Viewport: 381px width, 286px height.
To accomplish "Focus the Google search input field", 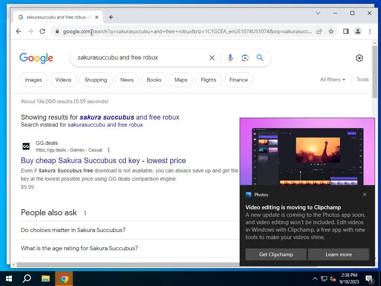I will click(141, 58).
